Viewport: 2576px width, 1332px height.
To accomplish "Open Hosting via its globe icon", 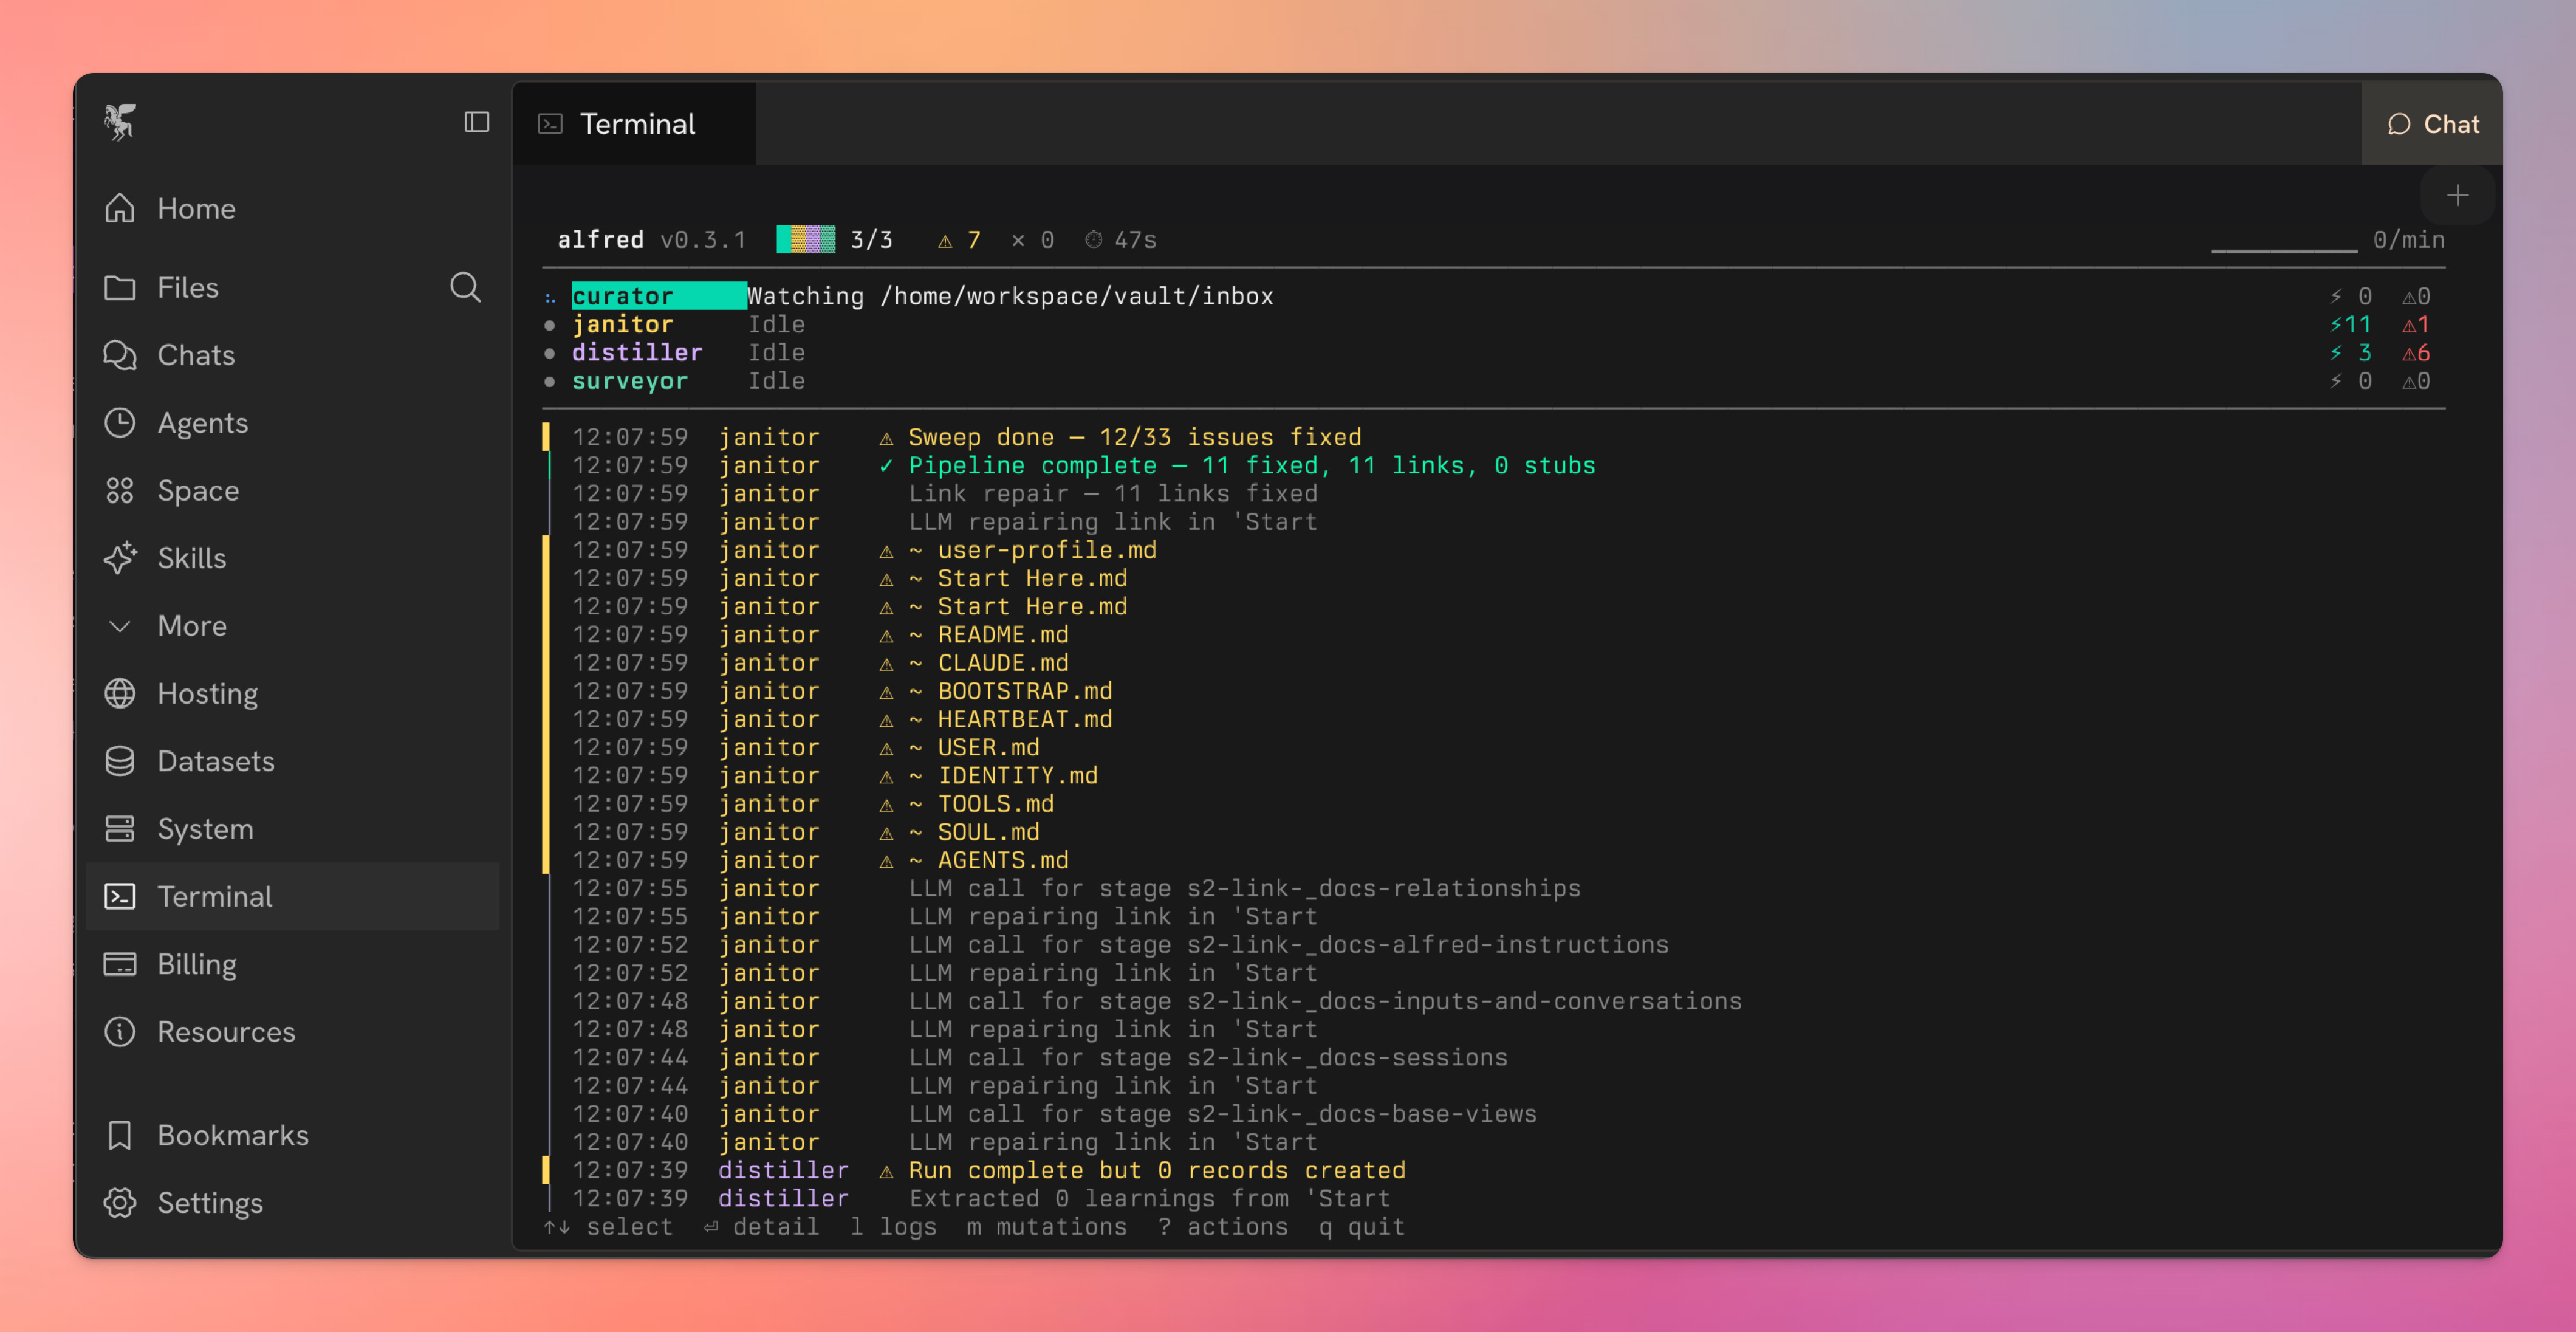I will (120, 693).
